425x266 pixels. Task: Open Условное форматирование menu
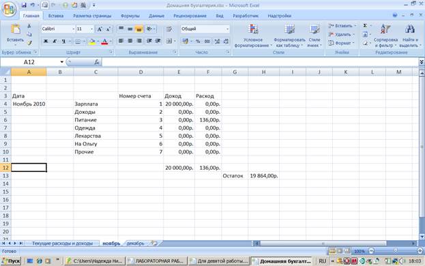coord(253,35)
